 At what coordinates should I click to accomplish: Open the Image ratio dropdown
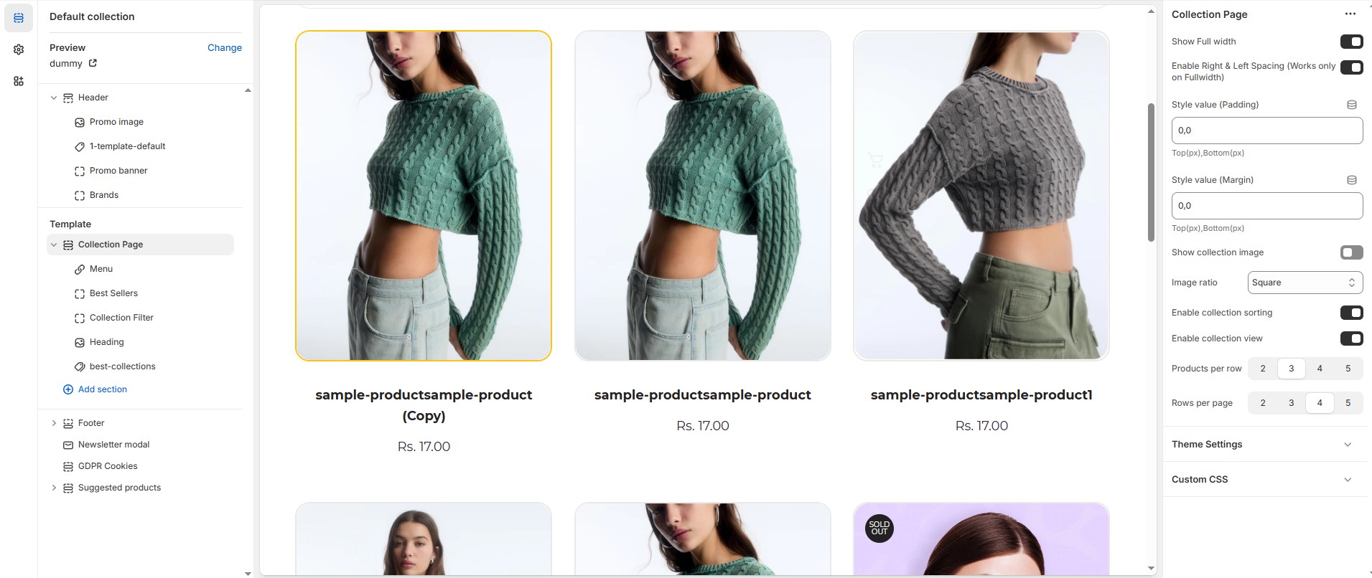point(1305,283)
